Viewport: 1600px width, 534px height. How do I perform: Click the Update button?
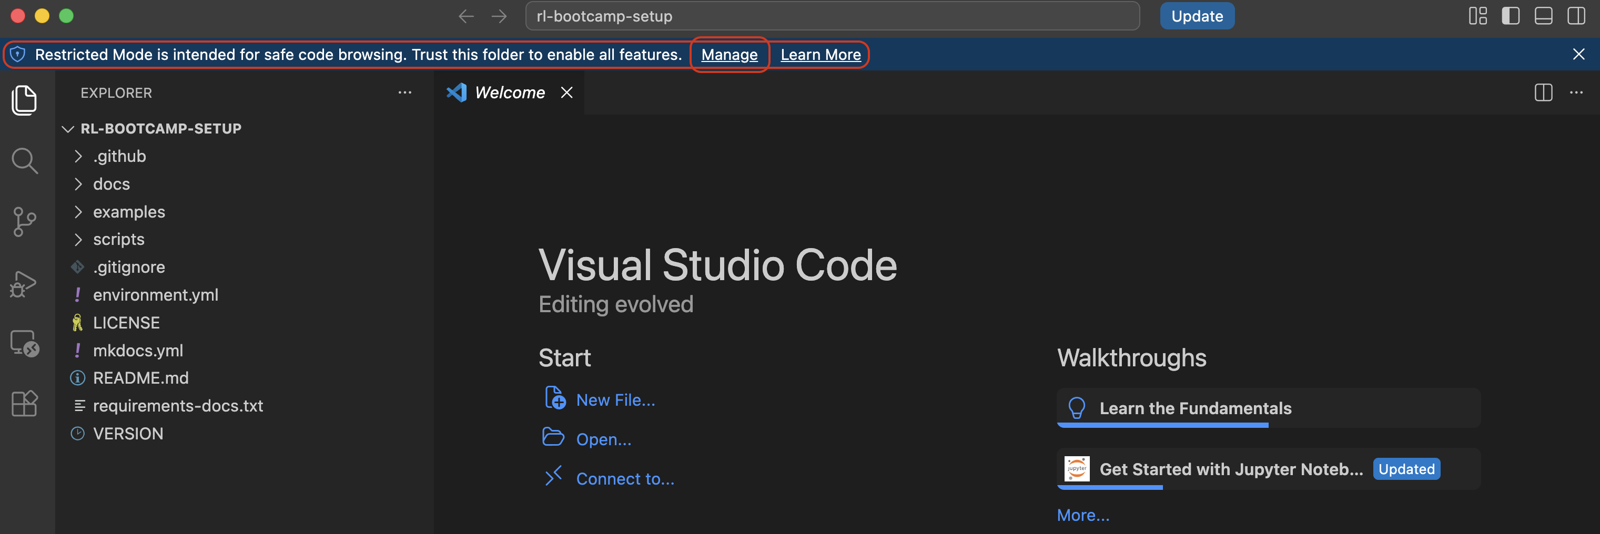point(1197,16)
